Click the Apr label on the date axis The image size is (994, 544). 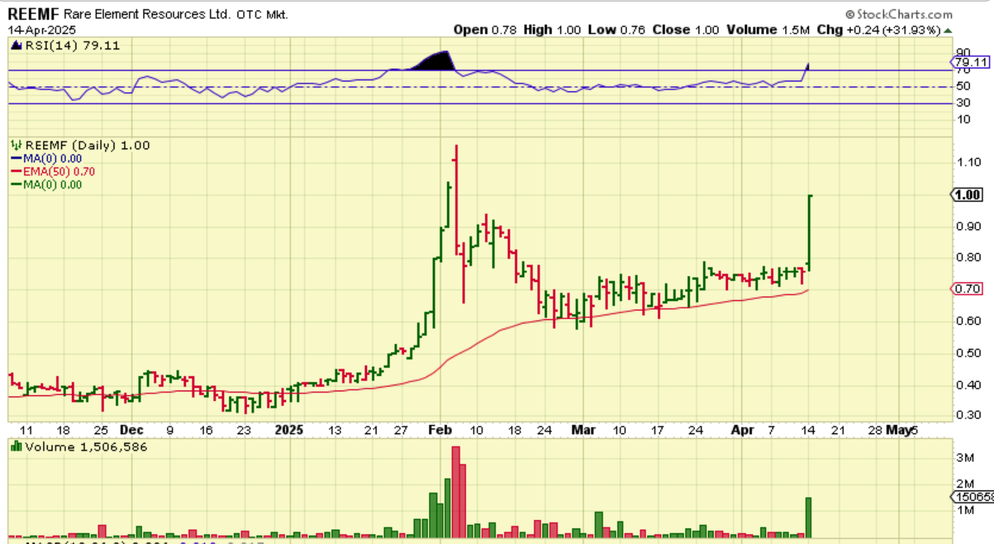[x=743, y=430]
